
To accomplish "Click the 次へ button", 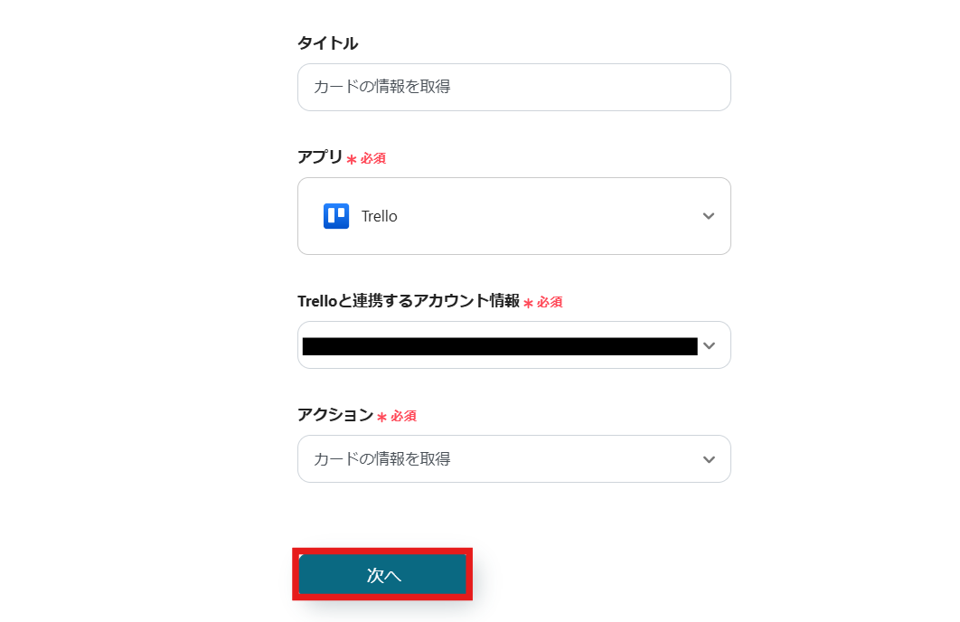I will click(382, 575).
